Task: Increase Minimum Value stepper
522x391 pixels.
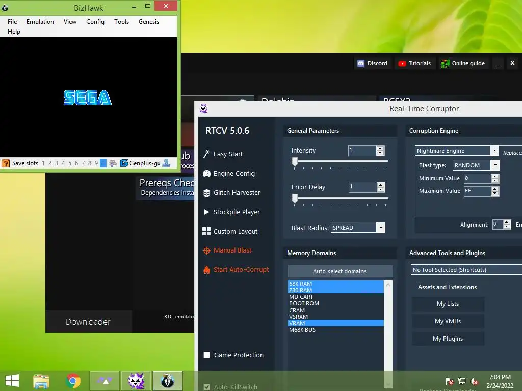Action: [495, 176]
